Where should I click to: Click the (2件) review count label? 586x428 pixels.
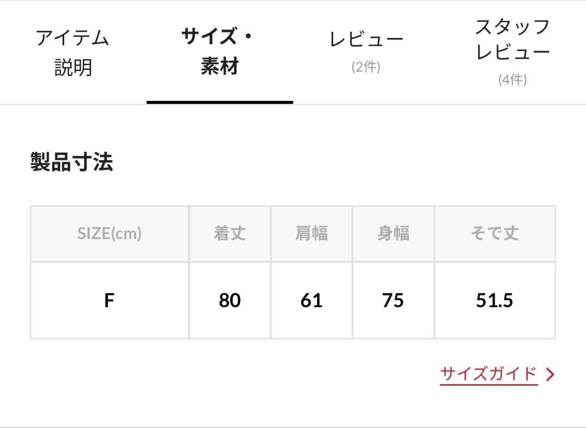point(366,67)
